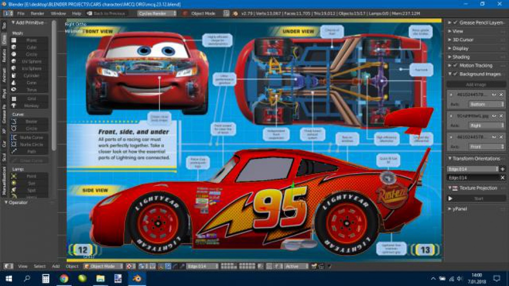Viewport: 509px width, 286px height.
Task: Click Back to Previous button
Action: tap(106, 13)
